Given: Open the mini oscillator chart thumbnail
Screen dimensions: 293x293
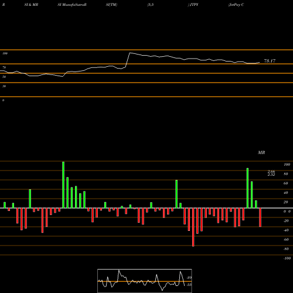Looking at the screenshot, I should pos(145,281).
